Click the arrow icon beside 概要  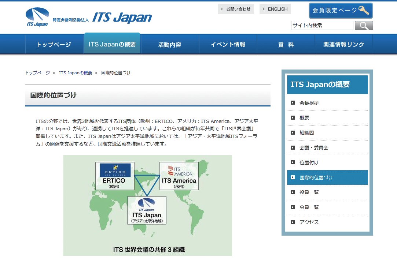pyautogui.click(x=293, y=118)
